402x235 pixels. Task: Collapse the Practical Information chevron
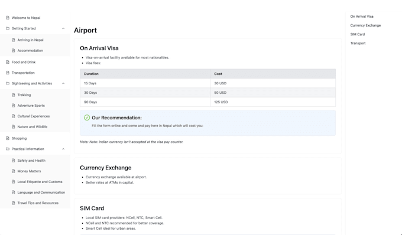point(63,149)
